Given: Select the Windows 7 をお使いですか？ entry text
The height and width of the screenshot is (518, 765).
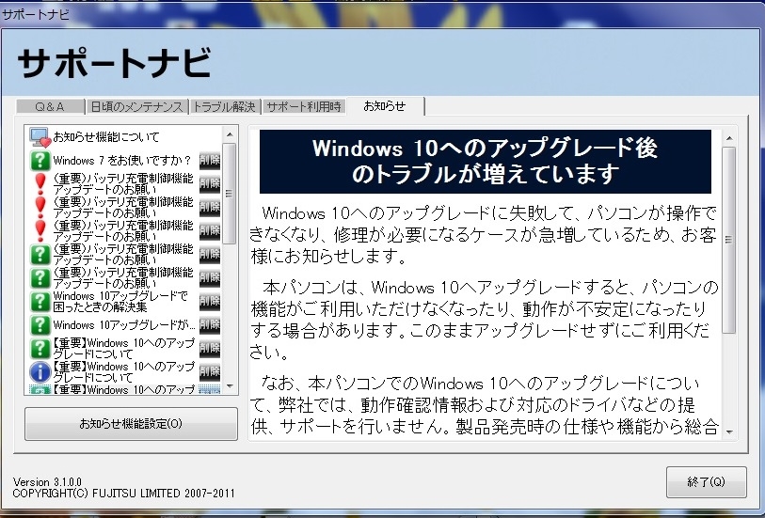Looking at the screenshot, I should tap(122, 161).
